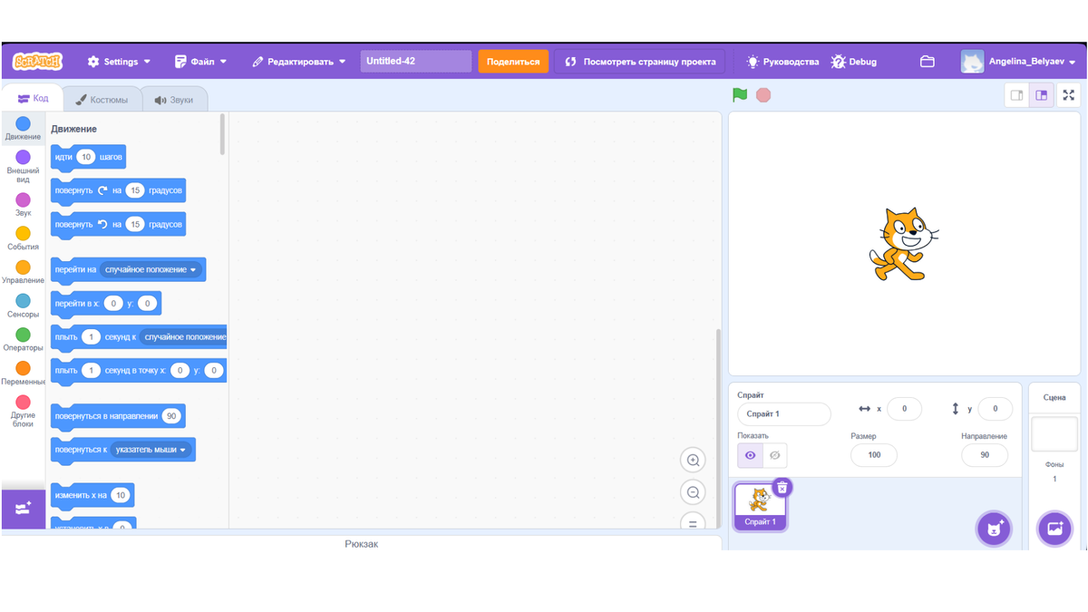The image size is (1088, 612).
Task: Open случайное положение dropdown in перейти на
Action: tap(151, 269)
